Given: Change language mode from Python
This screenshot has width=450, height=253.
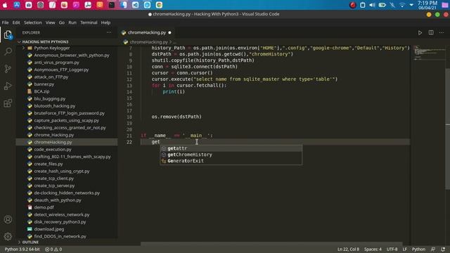Looking at the screenshot, I should [x=418, y=249].
